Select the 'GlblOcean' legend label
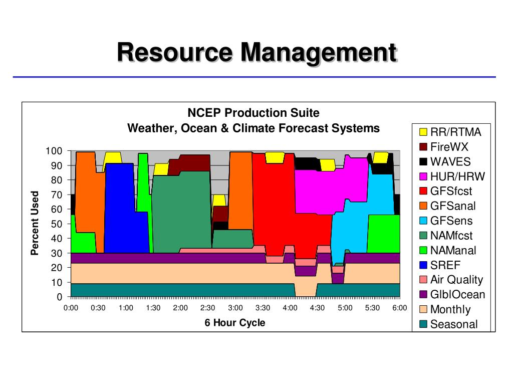Viewport: 513px width, 385px height. click(458, 294)
